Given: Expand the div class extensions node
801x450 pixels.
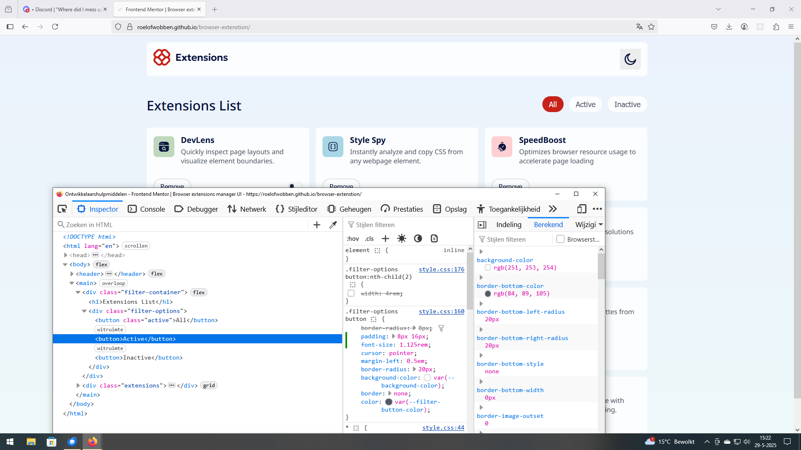Looking at the screenshot, I should point(78,386).
